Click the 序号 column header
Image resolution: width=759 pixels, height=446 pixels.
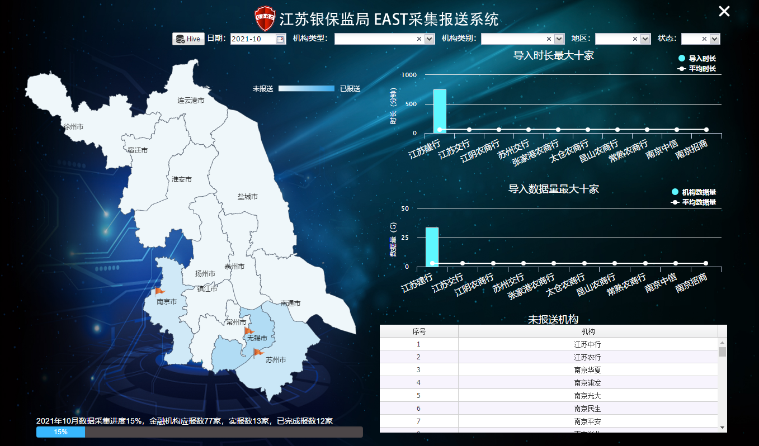(x=419, y=331)
